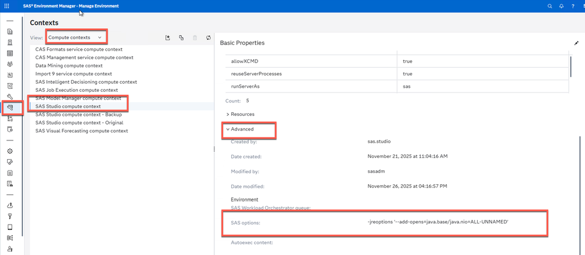This screenshot has height=255, width=585.
Task: Click the runServerAs attribute cell
Action: [x=311, y=86]
